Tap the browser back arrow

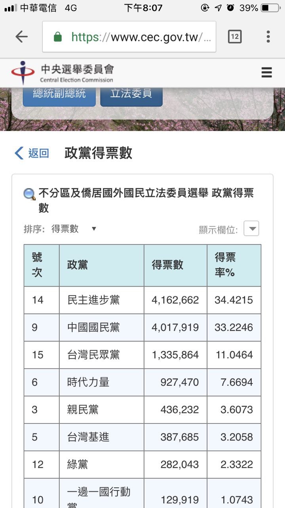point(21,37)
